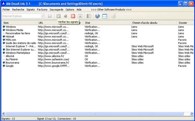The height and width of the screenshot is (121, 195).
Task: Click the globe browser toolbar icon
Action: 97,16
